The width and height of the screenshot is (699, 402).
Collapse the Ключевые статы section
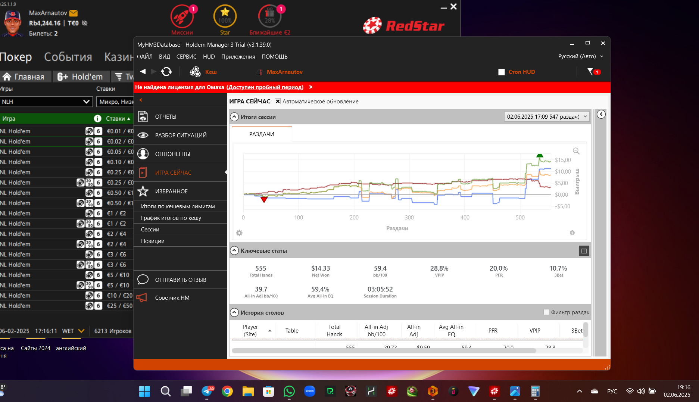pyautogui.click(x=234, y=250)
